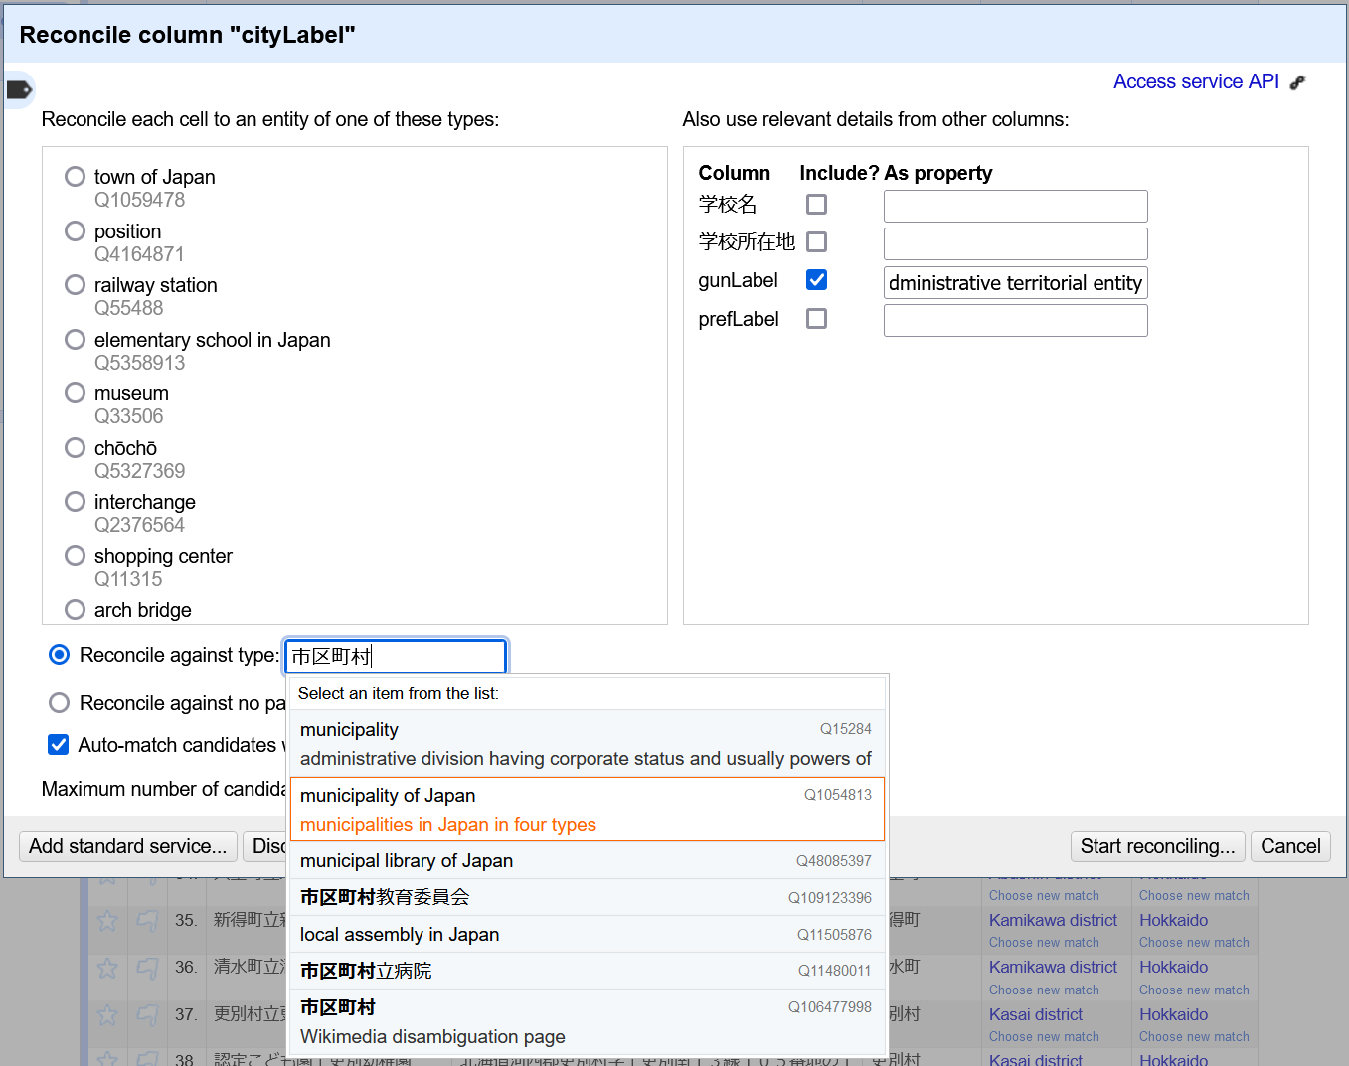Select the town of Japan type
The image size is (1349, 1066).
pos(75,177)
